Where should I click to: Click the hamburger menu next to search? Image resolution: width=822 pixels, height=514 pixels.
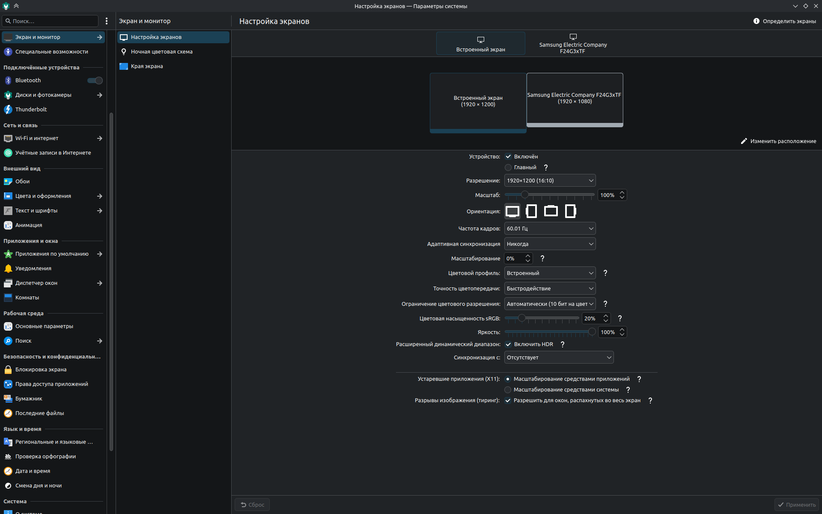coord(107,21)
